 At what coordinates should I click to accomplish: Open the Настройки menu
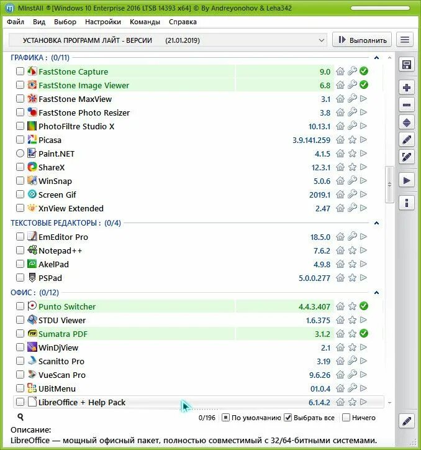pyautogui.click(x=103, y=22)
